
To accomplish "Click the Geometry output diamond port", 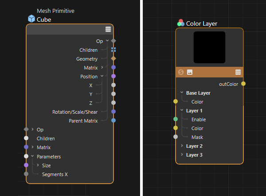I will pos(113,58).
